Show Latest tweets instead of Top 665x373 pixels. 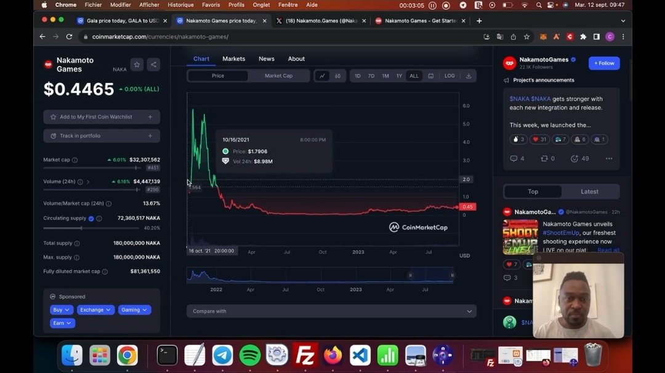[x=589, y=191]
